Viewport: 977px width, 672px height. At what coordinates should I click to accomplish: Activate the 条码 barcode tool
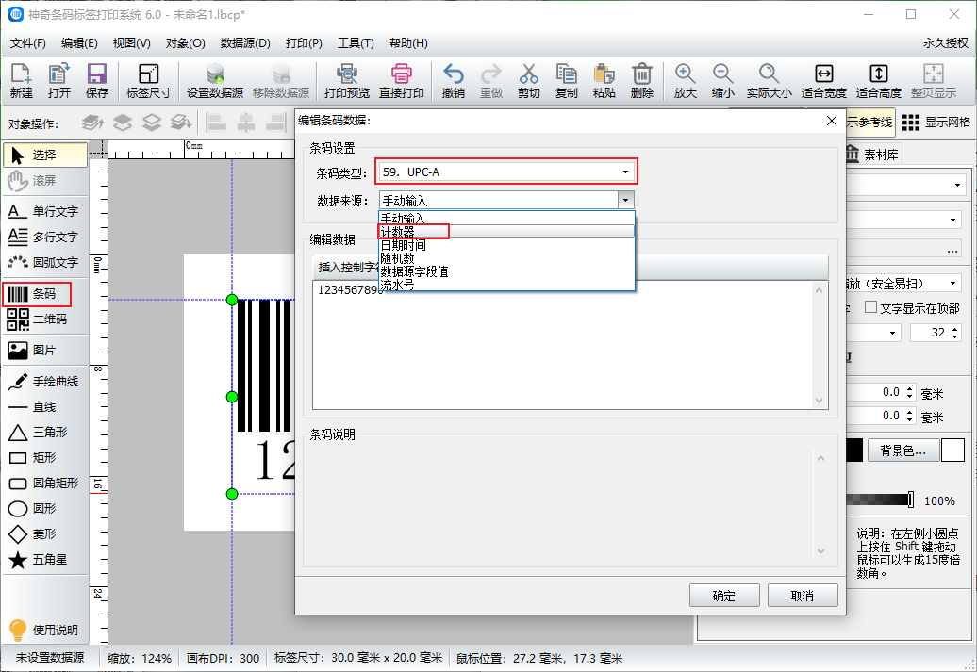pyautogui.click(x=38, y=294)
